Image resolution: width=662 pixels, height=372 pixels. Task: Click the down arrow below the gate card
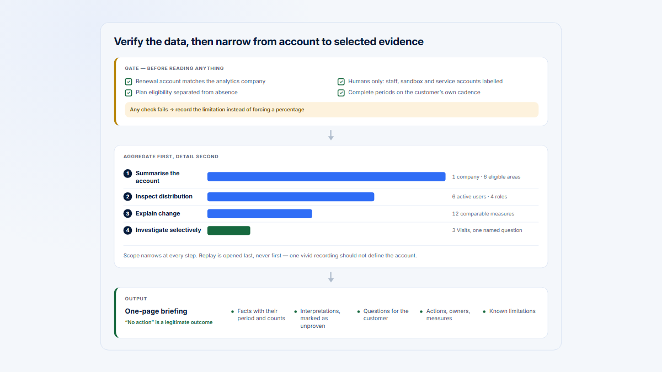tap(331, 135)
